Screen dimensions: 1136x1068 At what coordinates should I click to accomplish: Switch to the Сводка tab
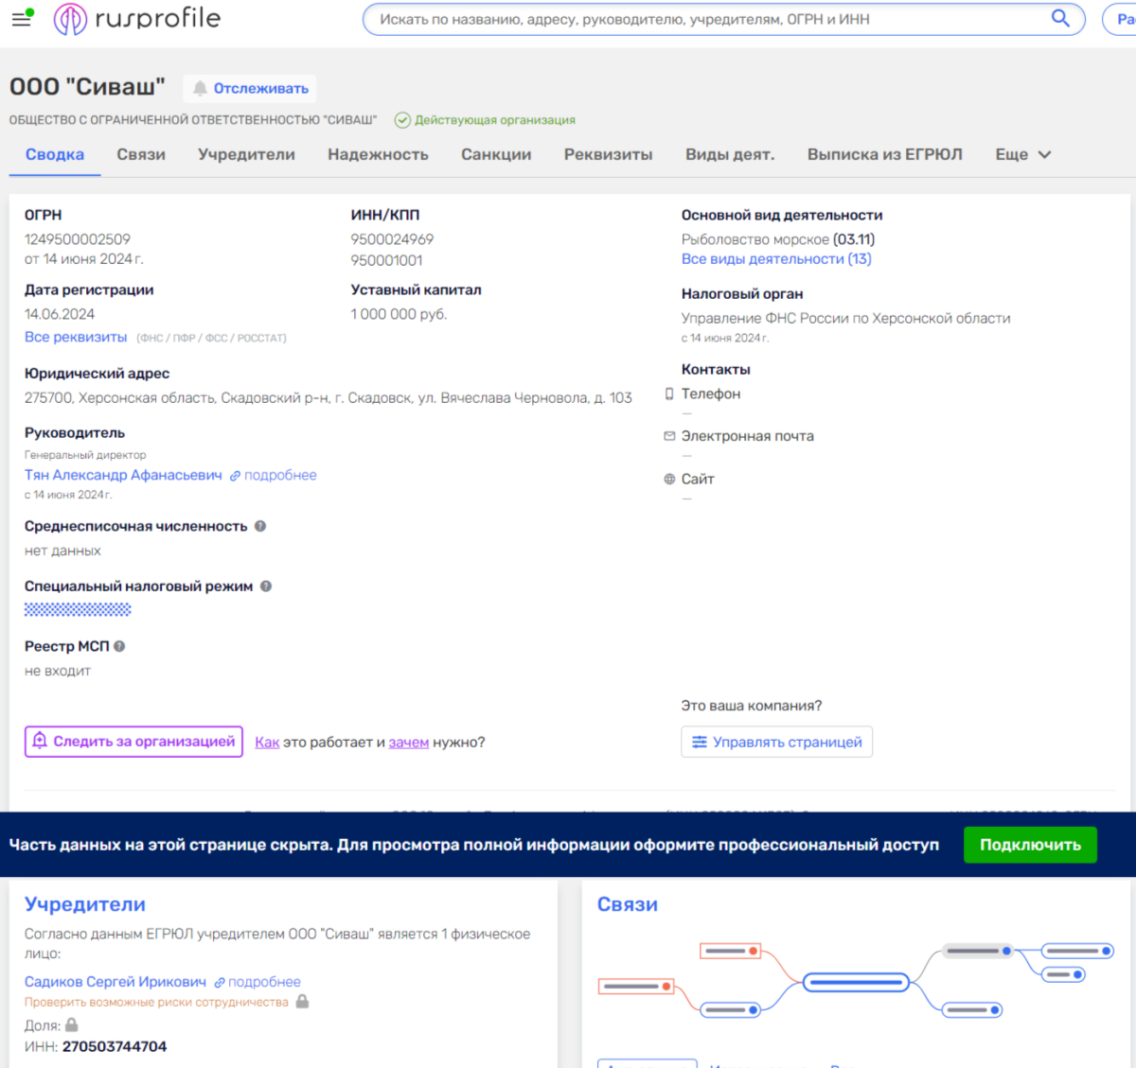tap(55, 154)
